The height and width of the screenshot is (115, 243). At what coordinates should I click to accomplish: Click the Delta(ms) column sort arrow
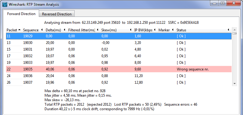[64, 30]
